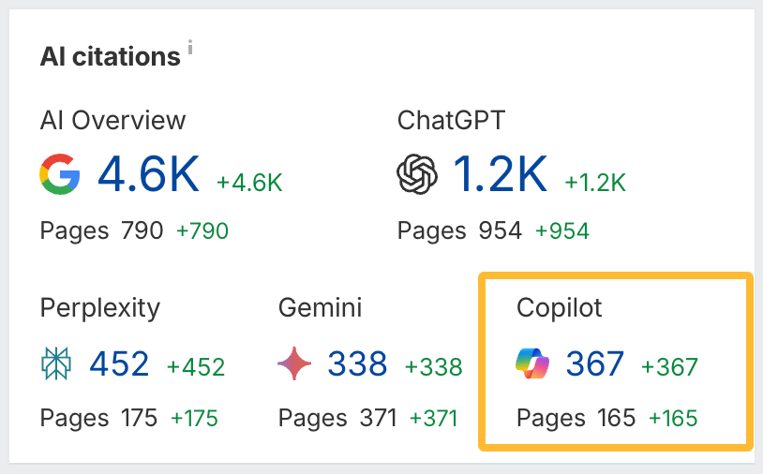Viewport: 763px width, 474px height.
Task: Click the +1.2K change next to ChatGPT
Action: (596, 181)
